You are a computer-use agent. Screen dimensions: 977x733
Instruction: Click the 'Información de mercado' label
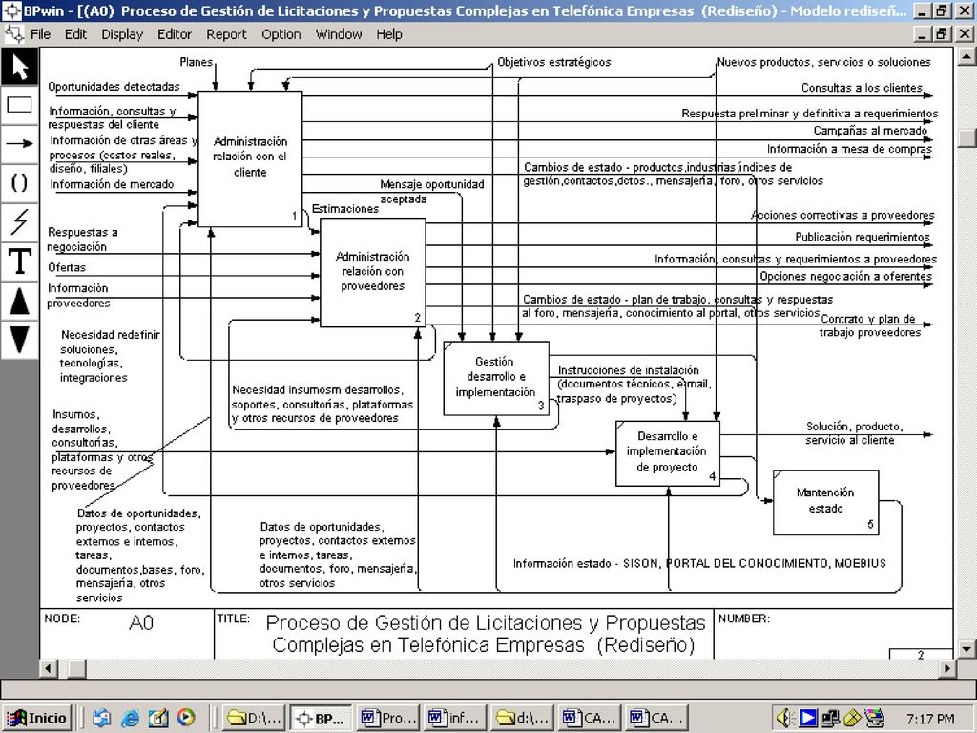point(112,184)
